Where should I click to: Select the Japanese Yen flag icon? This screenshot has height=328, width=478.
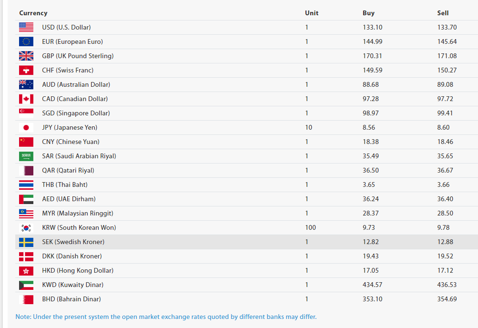(x=26, y=127)
